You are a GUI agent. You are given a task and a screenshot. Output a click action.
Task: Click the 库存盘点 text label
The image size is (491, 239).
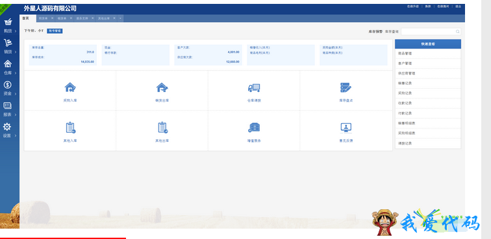[x=346, y=100]
